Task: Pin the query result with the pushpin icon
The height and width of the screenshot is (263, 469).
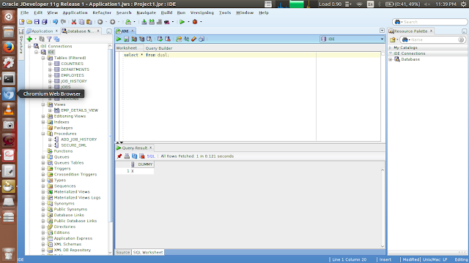Action: pos(119,156)
